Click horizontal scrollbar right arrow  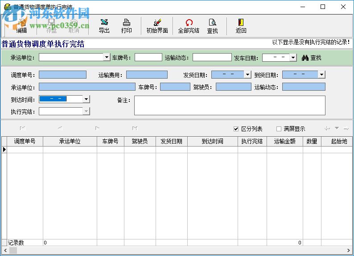pyautogui.click(x=349, y=250)
